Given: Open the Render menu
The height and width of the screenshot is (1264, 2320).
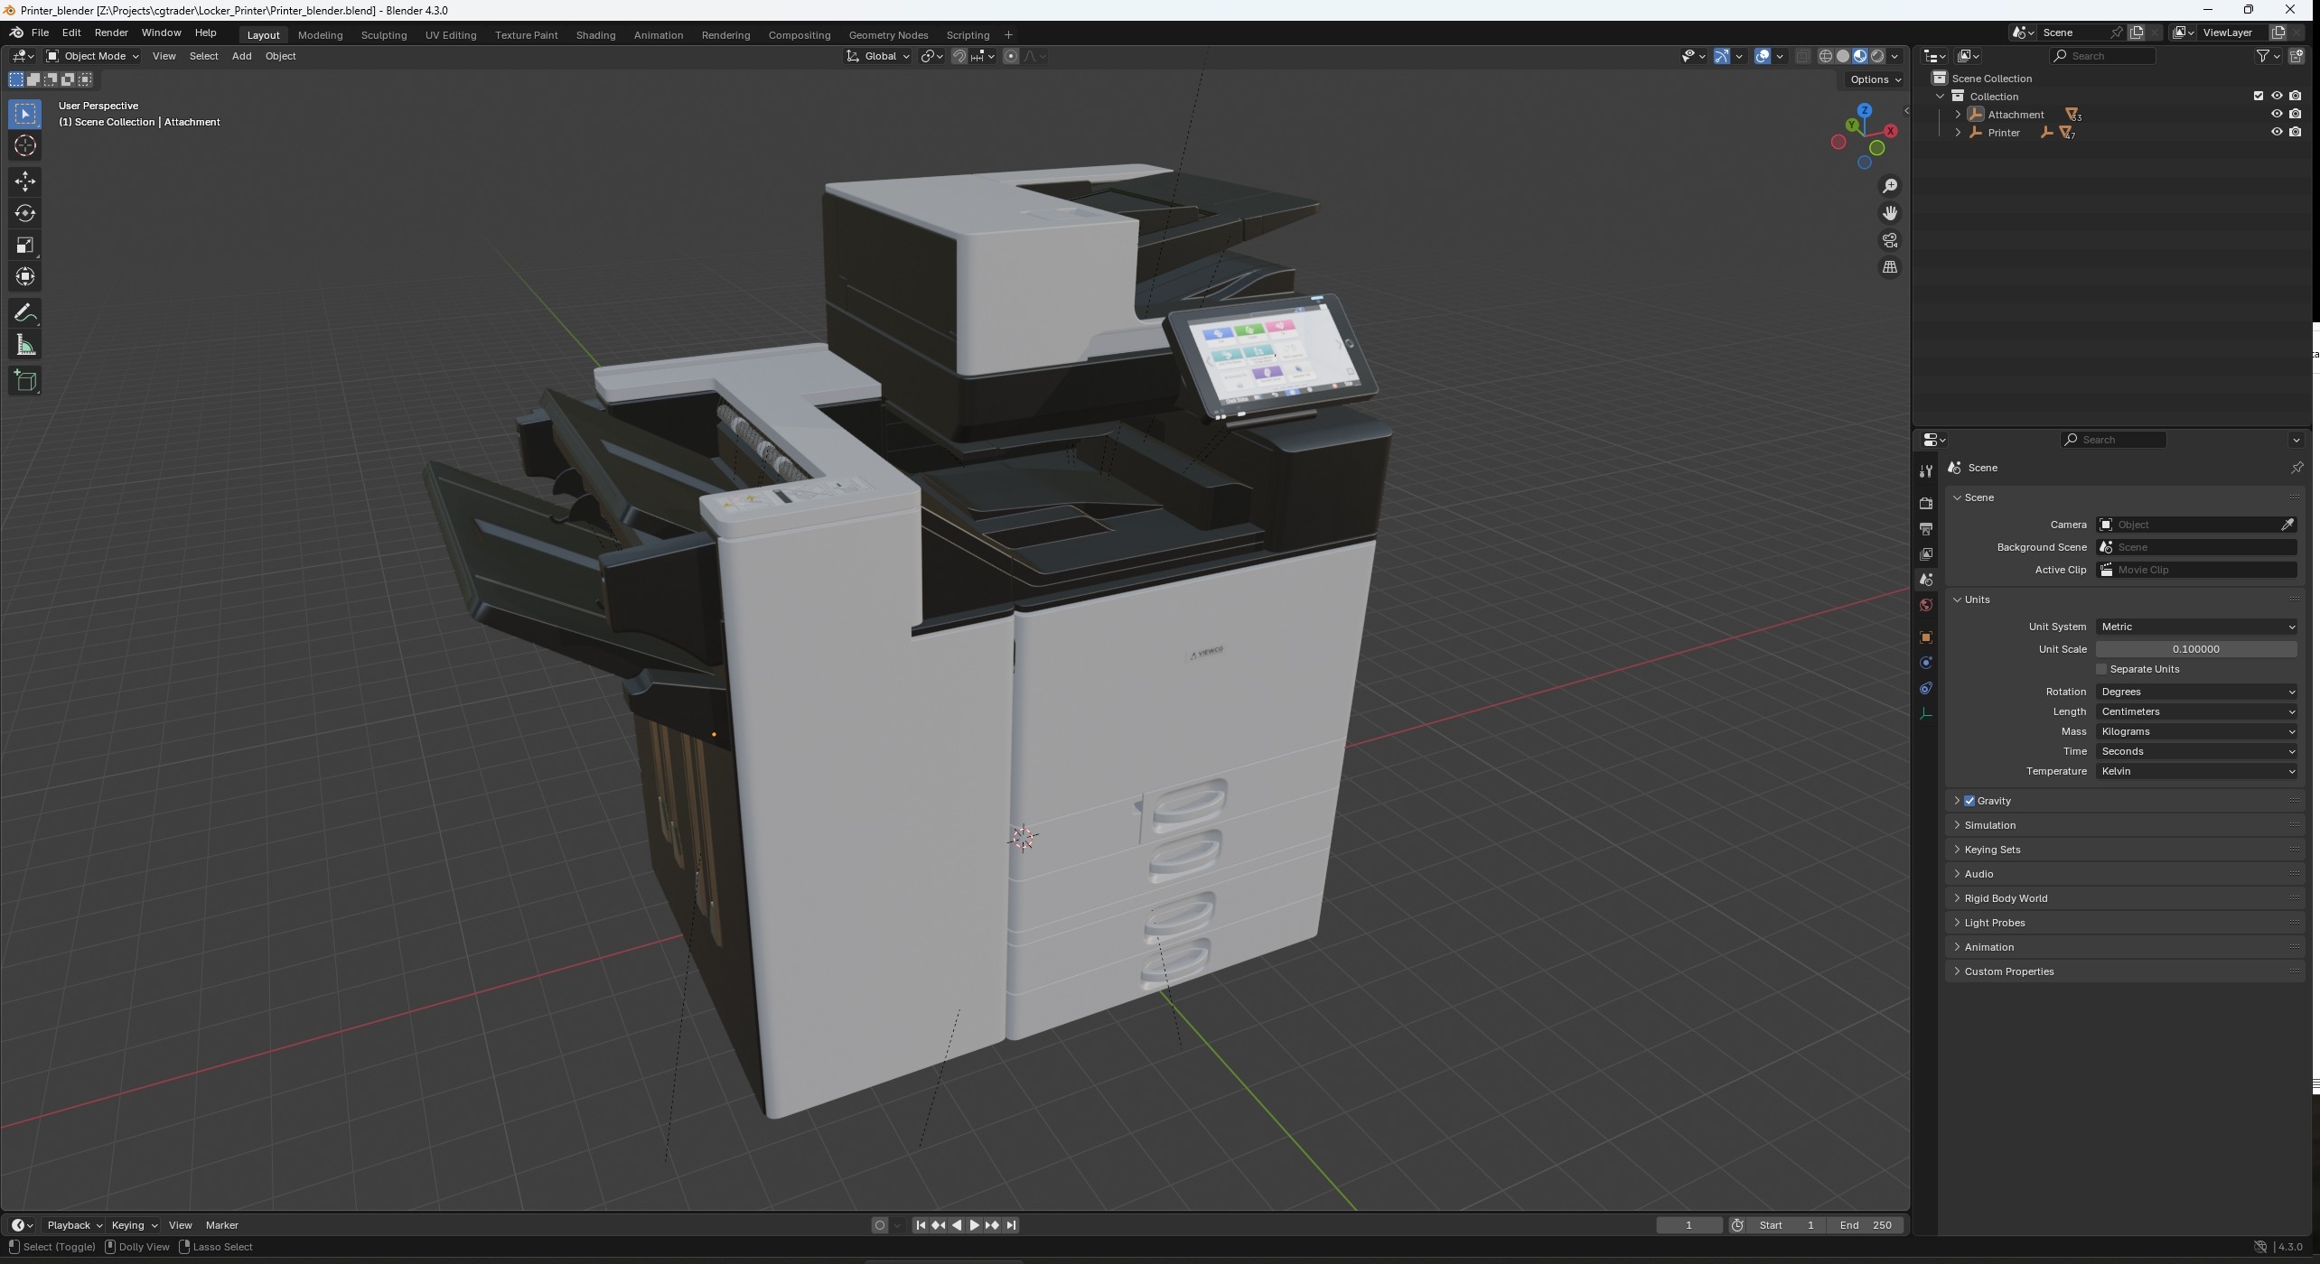Looking at the screenshot, I should click(x=110, y=33).
